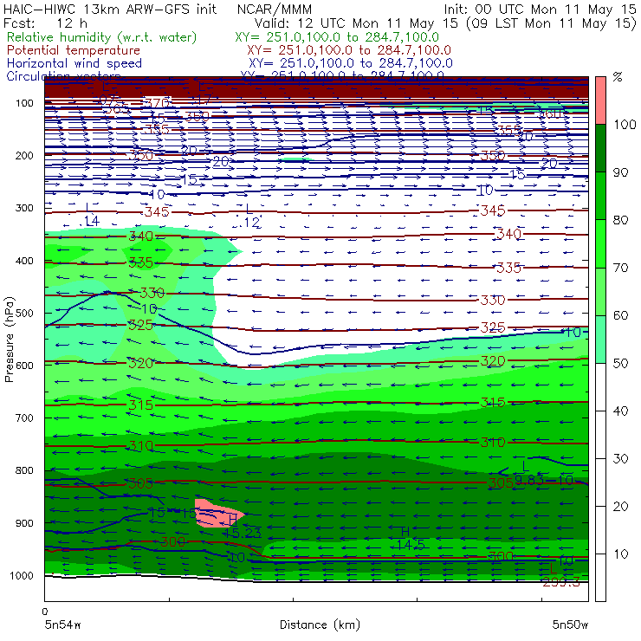
Task: Click the '15.23' wind maximum value label
Action: point(243,533)
